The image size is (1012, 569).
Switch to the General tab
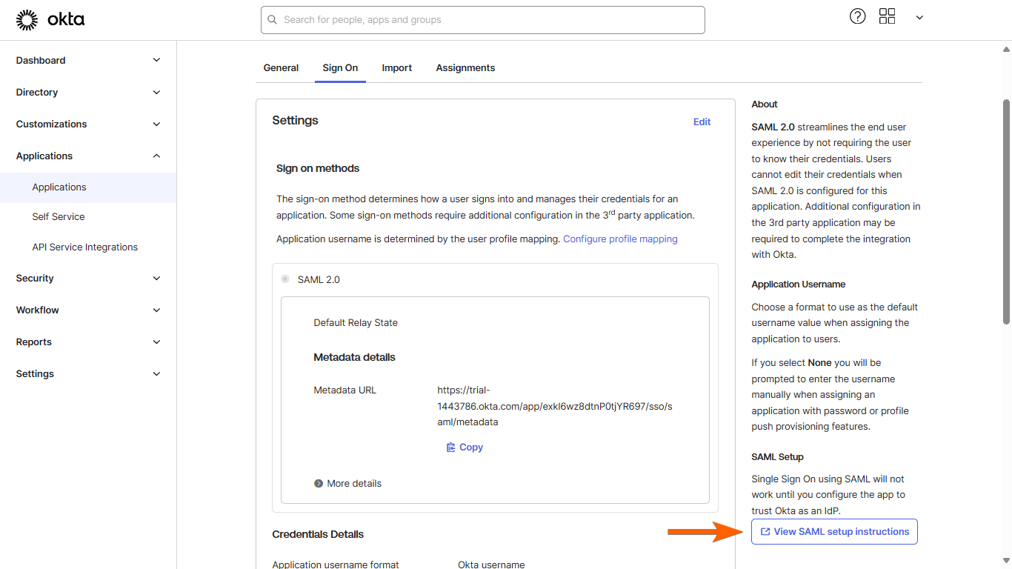tap(281, 67)
